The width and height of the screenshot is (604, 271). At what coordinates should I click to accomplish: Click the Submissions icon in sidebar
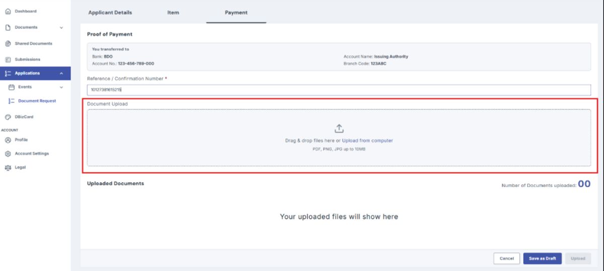[8, 59]
